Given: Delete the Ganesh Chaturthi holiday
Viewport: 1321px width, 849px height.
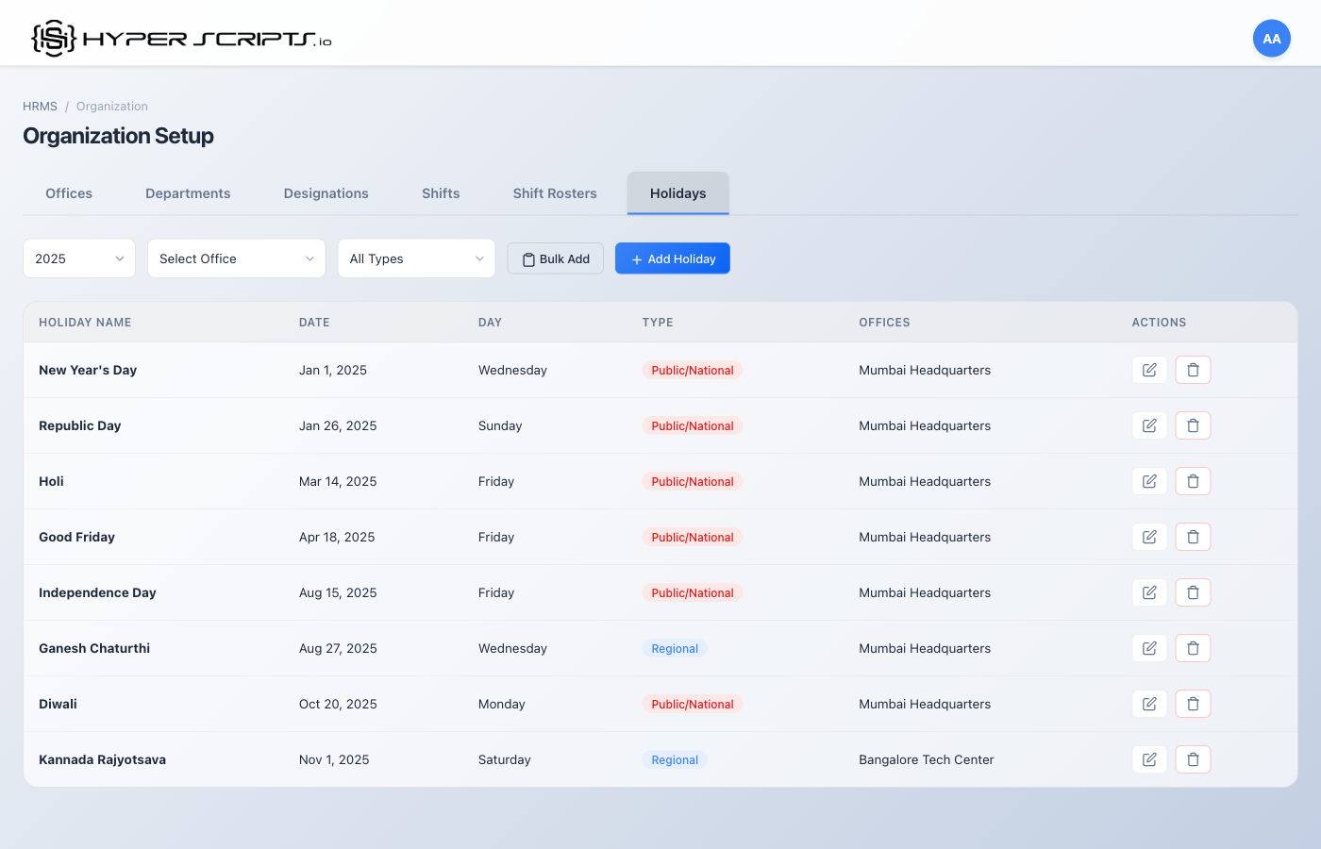Looking at the screenshot, I should (1193, 648).
